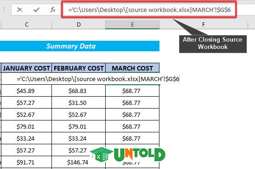Cancel the formula entry with the X icon
Viewport: 255px width, 169px height.
(20, 10)
